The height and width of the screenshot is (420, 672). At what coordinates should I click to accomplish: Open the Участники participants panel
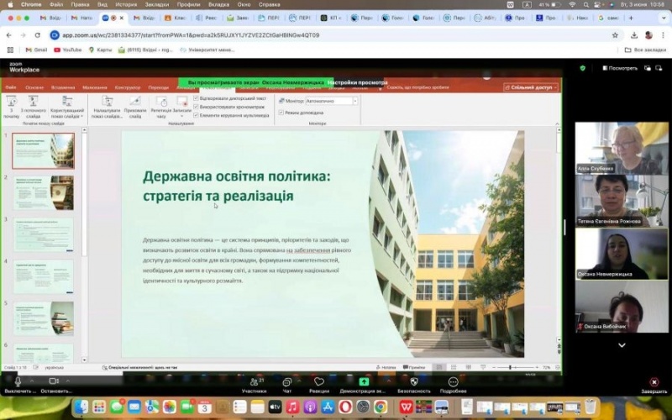pos(254,382)
